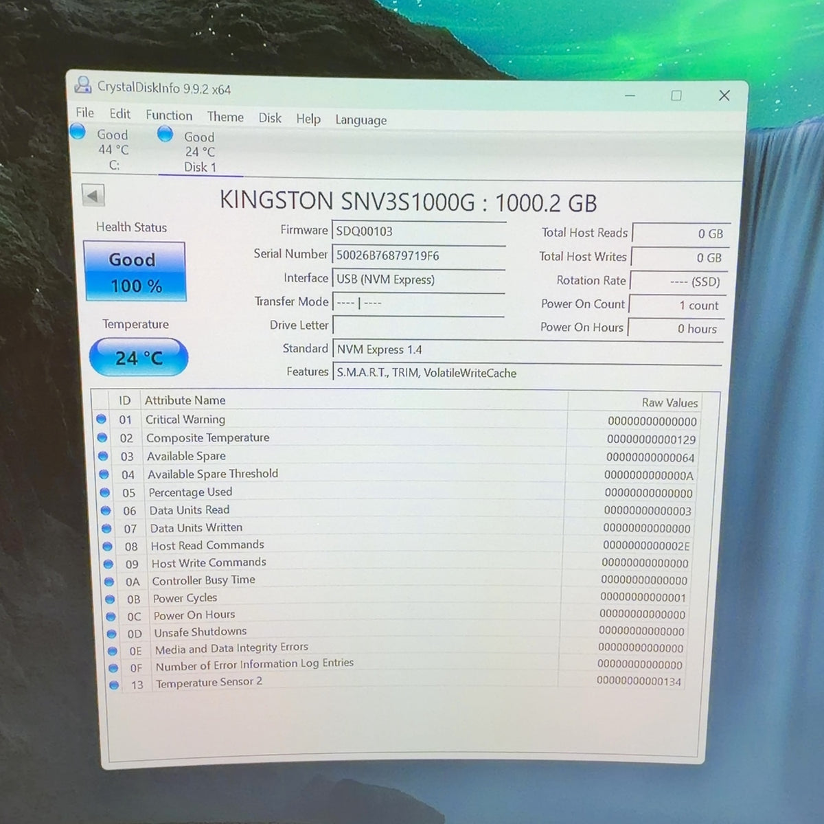Close the CrystalDiskInfo window
The image size is (824, 824).
724,95
